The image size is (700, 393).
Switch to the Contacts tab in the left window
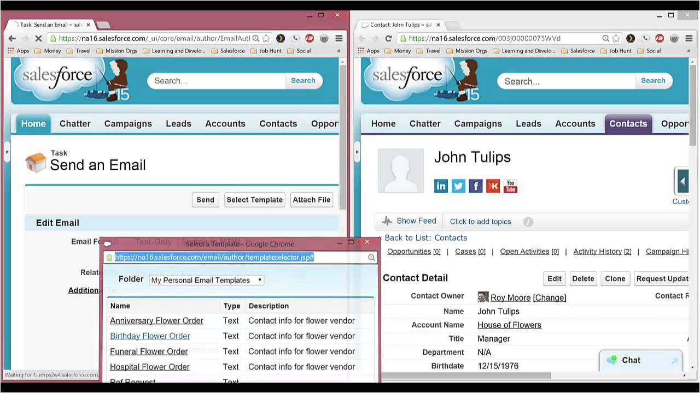(x=278, y=123)
